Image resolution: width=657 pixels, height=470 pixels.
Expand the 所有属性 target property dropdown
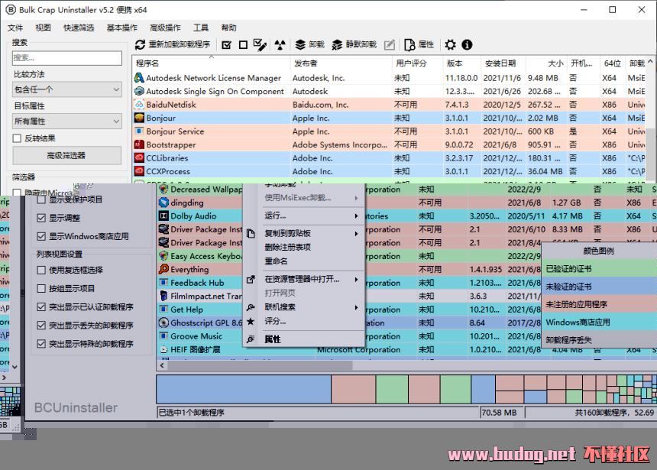[66, 122]
